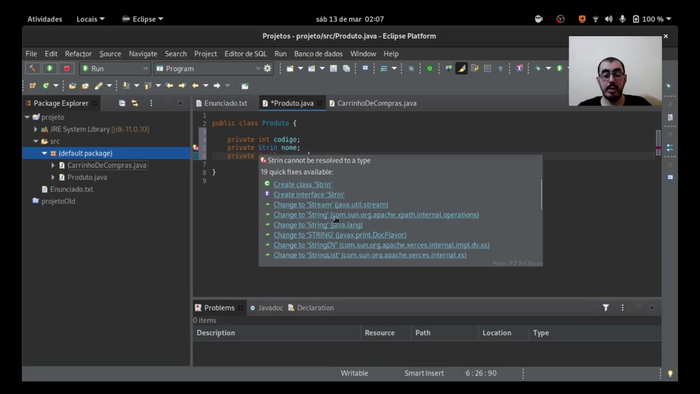Collapse the (default package) node

(x=44, y=153)
